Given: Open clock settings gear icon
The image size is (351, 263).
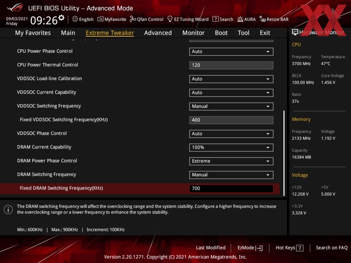Looking at the screenshot, I should [61, 18].
